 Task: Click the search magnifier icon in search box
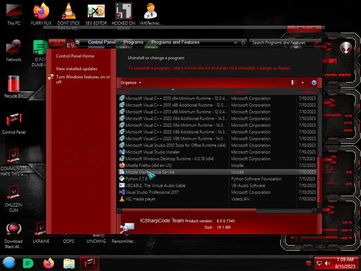pos(317,42)
